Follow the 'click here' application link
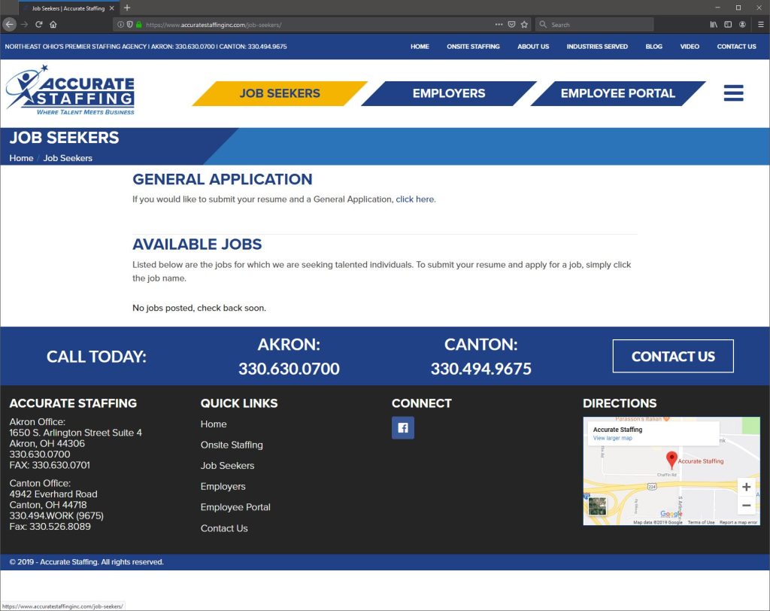The height and width of the screenshot is (611, 770). click(x=415, y=199)
